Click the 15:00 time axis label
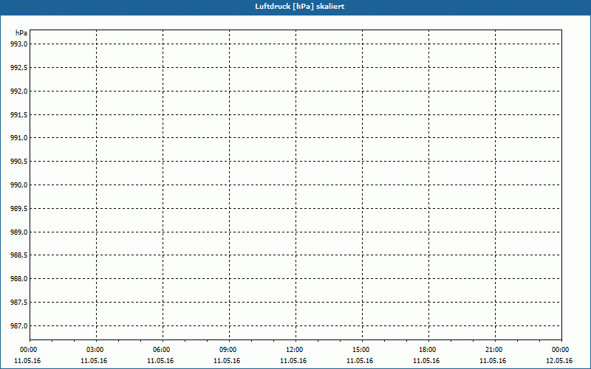 [361, 350]
